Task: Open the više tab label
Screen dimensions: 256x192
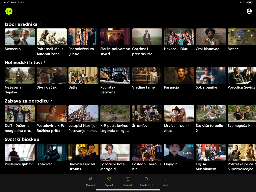Action: (x=165, y=185)
